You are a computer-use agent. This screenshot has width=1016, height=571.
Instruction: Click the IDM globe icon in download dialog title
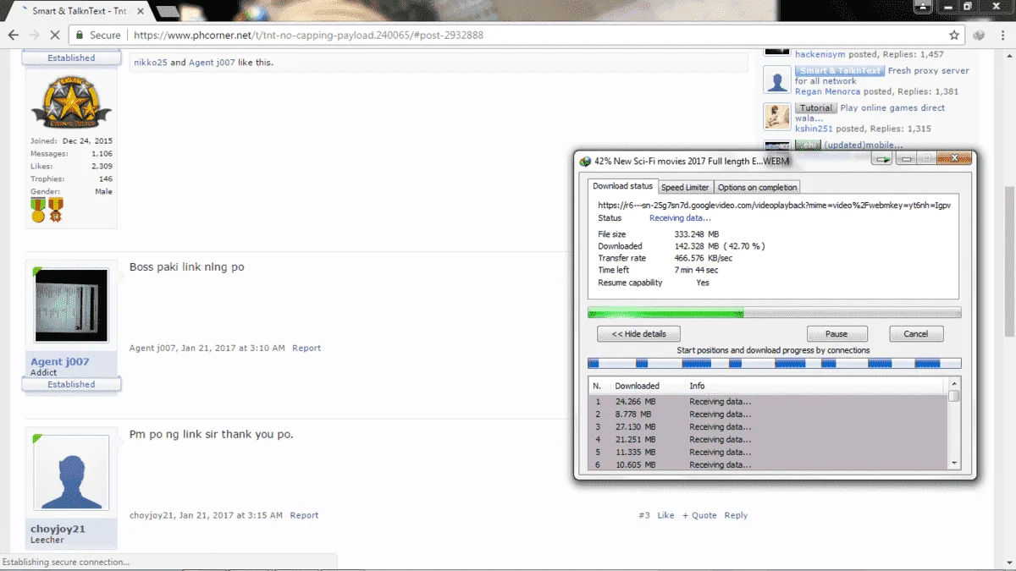[x=585, y=161]
